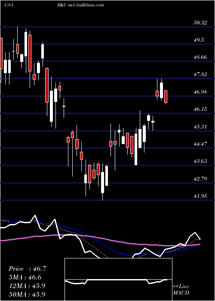Viewport: 215px width, 301px height.
Task: Click the 42.79 price level label
Action: [x=200, y=179]
